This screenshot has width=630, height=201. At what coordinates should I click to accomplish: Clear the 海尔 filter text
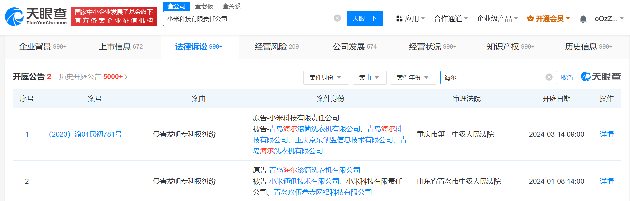(549, 77)
